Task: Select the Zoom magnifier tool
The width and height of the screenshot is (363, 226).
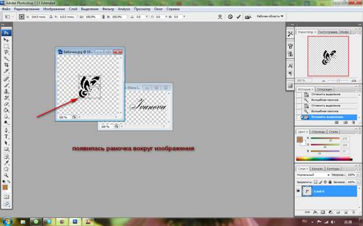Action: [x=6, y=175]
